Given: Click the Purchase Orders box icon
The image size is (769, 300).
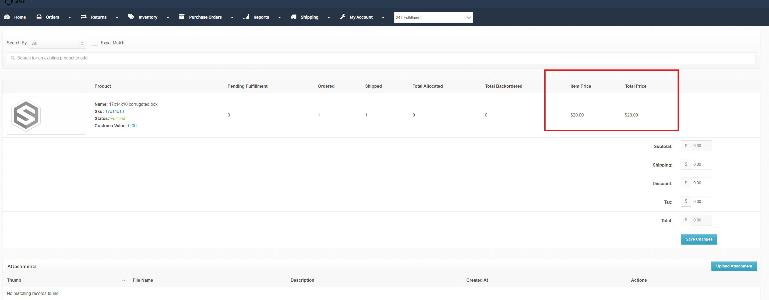Looking at the screenshot, I should point(182,17).
